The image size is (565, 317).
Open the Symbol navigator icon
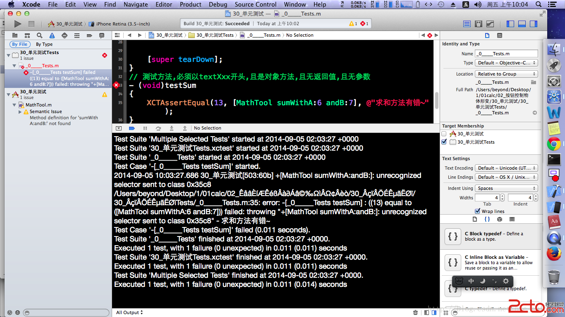tap(27, 35)
